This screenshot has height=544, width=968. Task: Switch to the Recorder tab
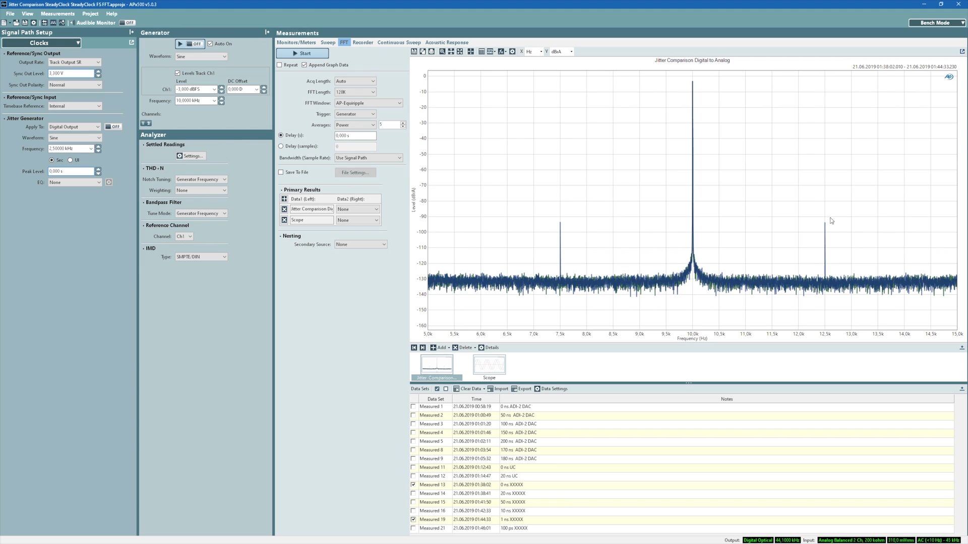click(362, 42)
